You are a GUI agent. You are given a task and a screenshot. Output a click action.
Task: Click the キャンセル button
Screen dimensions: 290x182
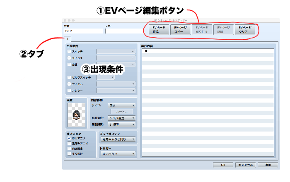click(245, 165)
